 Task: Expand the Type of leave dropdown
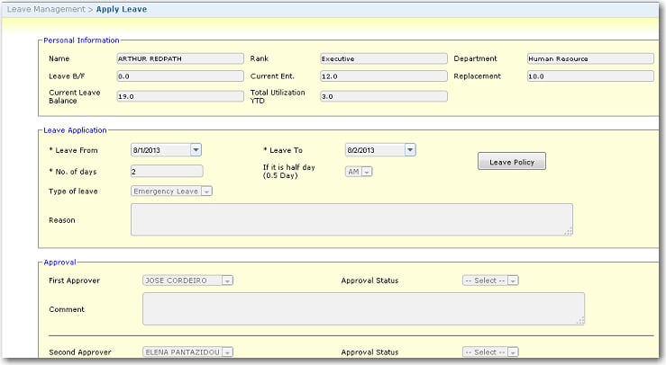tap(207, 191)
